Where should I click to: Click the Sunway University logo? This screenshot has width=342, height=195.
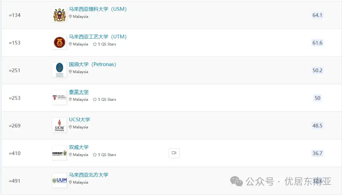coord(59,152)
